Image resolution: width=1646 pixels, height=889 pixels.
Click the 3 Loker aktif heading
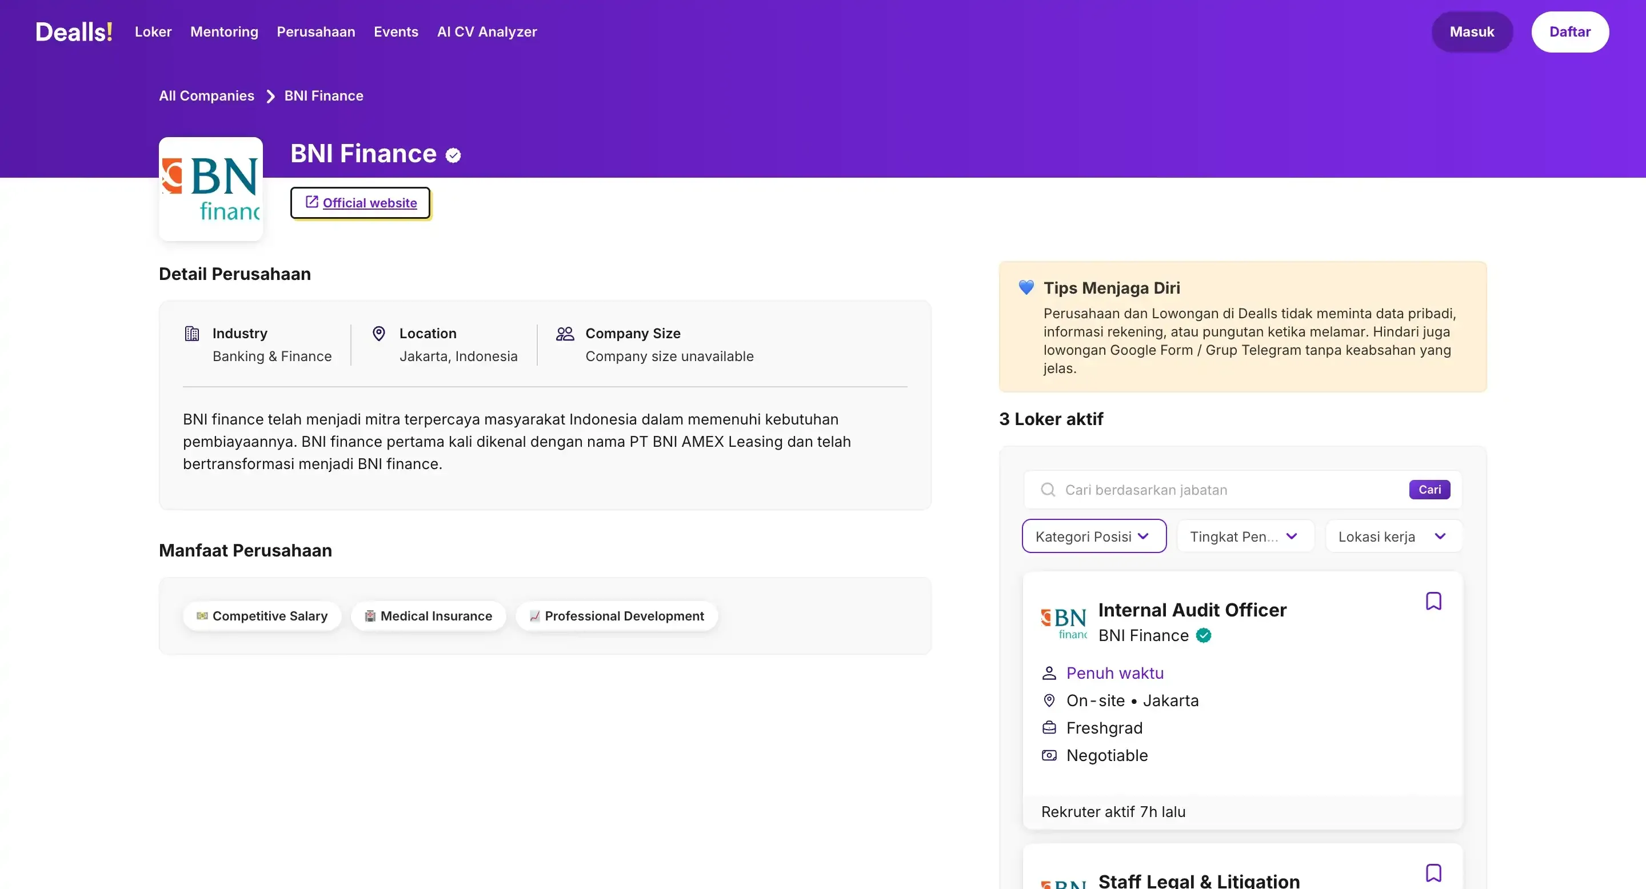point(1051,419)
